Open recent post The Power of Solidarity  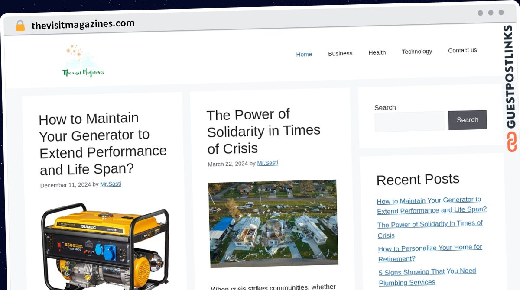click(430, 229)
